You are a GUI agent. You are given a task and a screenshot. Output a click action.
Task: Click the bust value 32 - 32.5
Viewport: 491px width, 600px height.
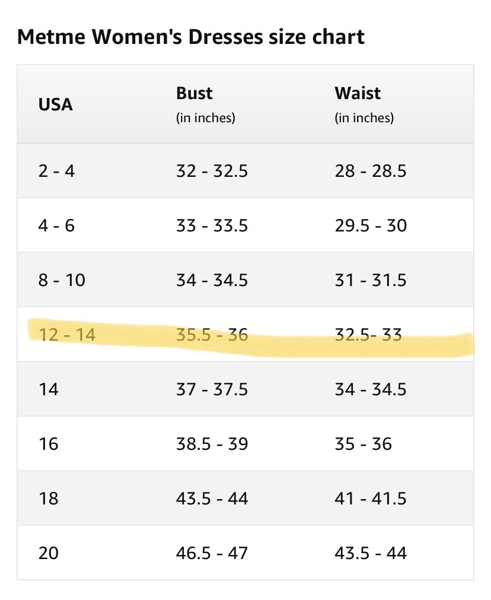pyautogui.click(x=212, y=171)
